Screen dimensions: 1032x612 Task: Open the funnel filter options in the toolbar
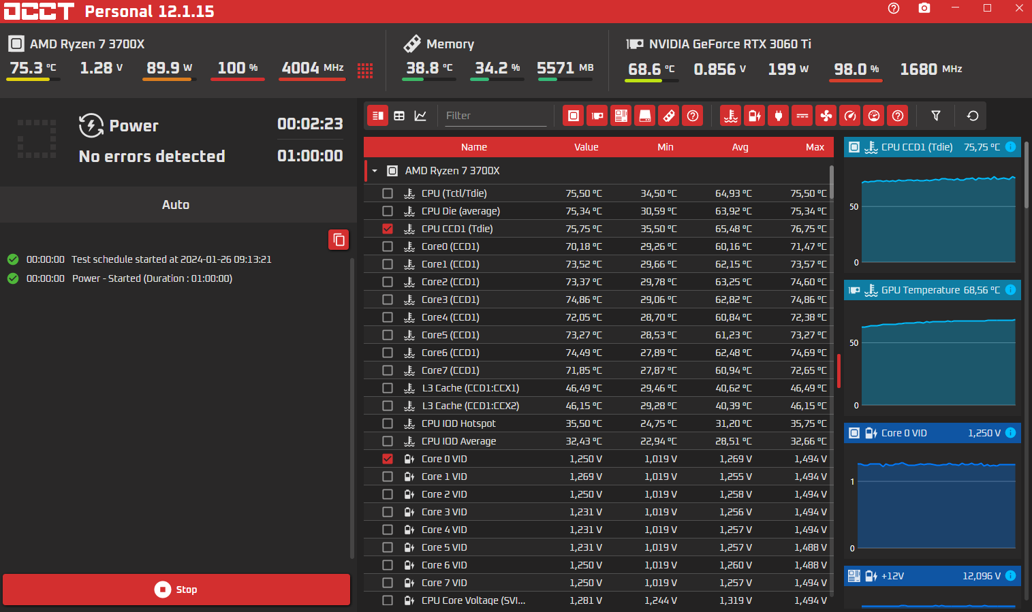coord(936,116)
